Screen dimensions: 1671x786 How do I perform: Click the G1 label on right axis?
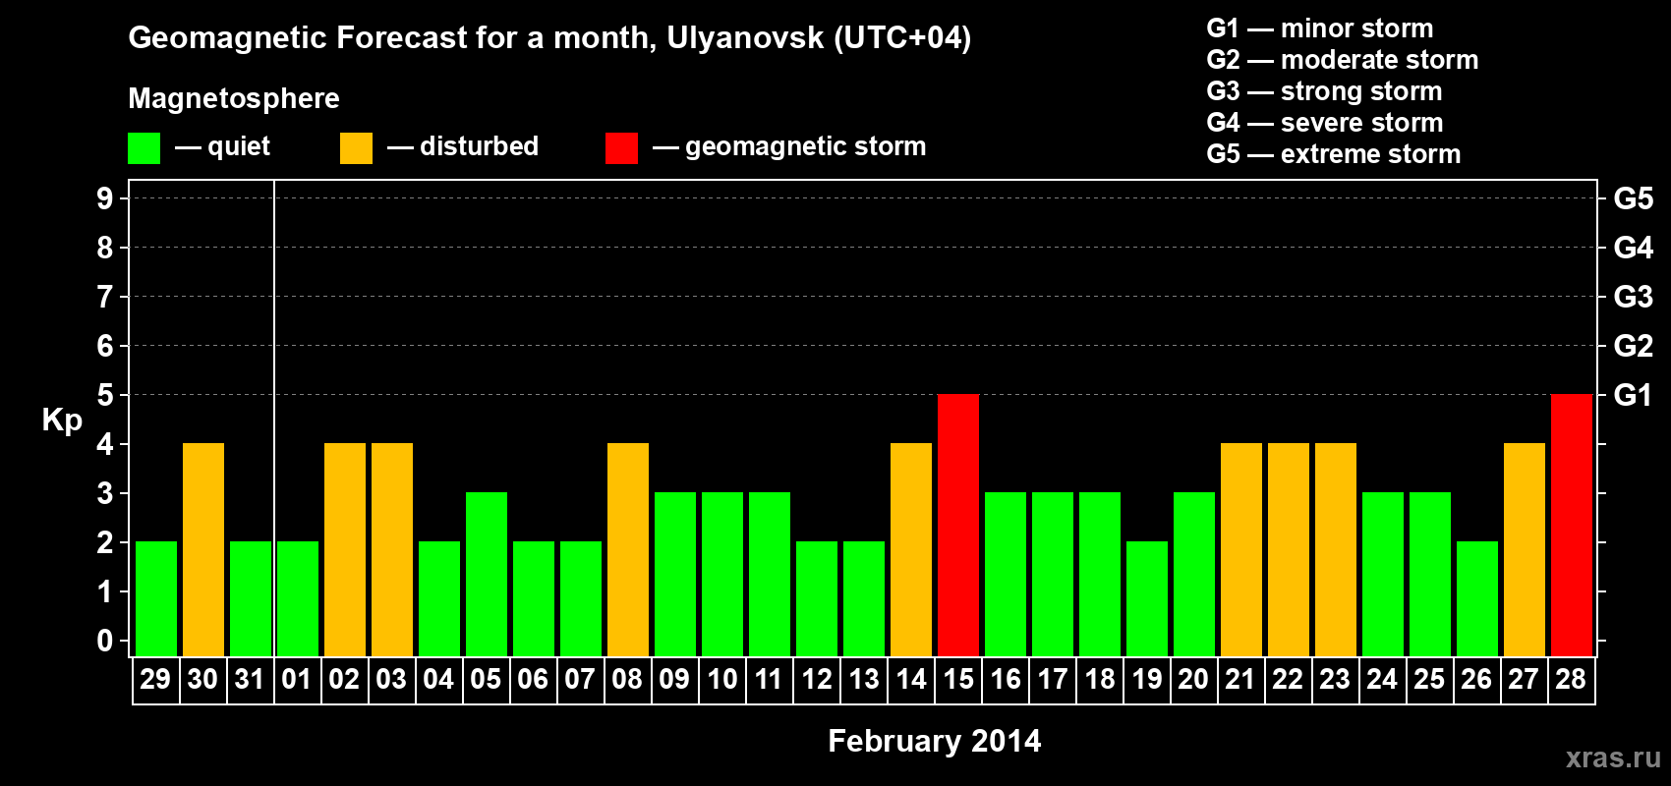(1634, 395)
